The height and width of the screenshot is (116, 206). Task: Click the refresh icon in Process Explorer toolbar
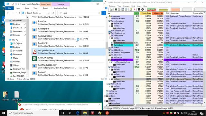[111, 9]
